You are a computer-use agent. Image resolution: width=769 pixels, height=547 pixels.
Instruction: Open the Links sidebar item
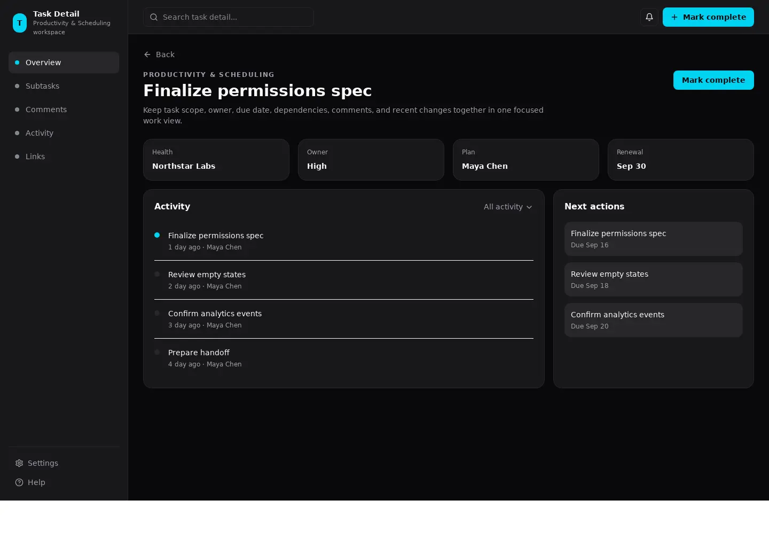tap(64, 157)
